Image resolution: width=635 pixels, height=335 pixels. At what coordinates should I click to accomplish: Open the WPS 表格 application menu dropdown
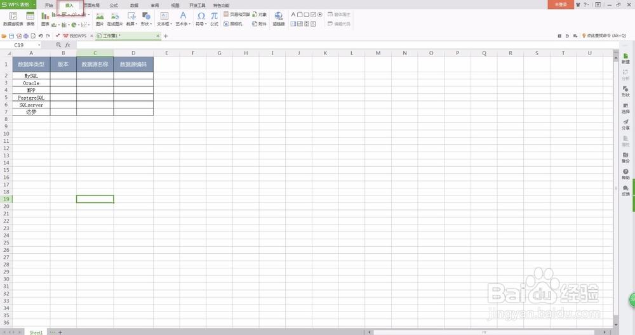click(x=34, y=4)
